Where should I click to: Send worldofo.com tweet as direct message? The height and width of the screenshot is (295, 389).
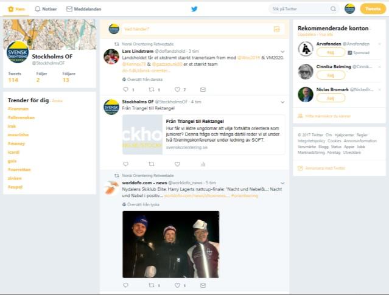click(203, 285)
